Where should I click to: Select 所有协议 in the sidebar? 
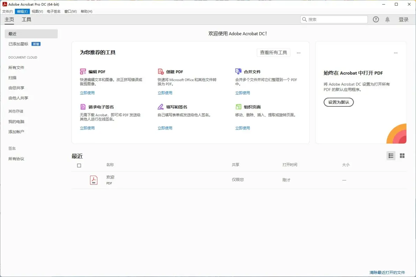point(16,159)
